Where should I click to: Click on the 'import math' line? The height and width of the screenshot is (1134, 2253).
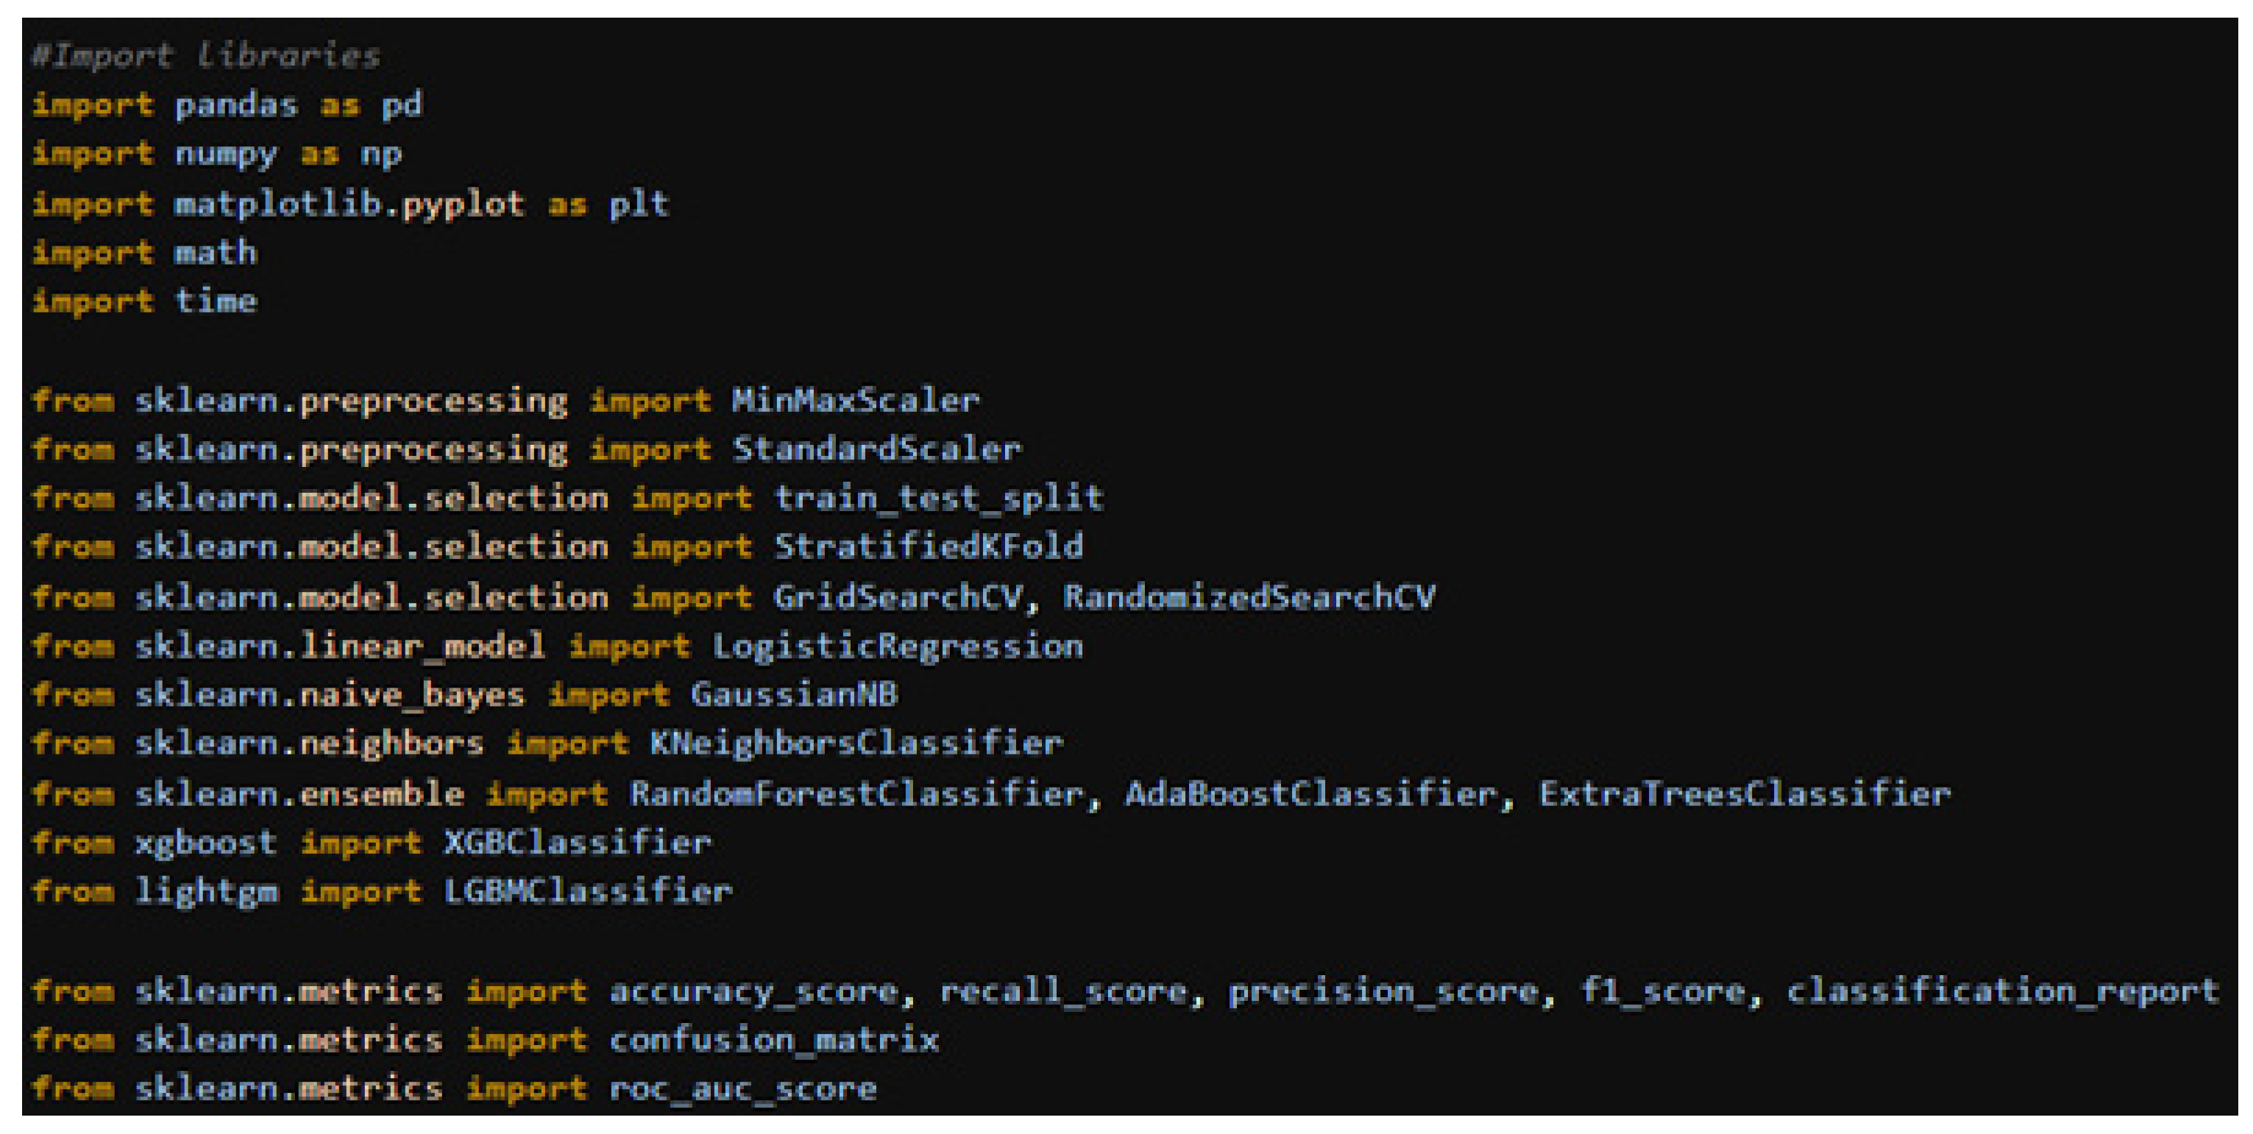[144, 253]
